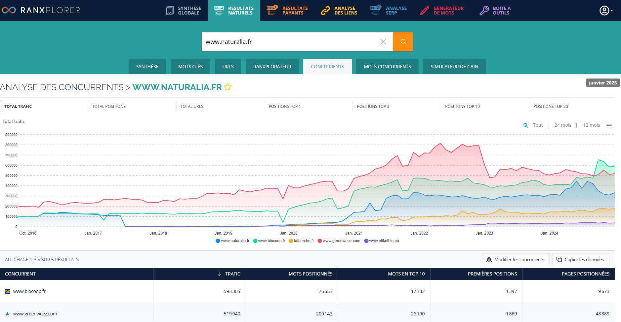
Task: Open Synthèse Globale menu
Action: point(184,11)
